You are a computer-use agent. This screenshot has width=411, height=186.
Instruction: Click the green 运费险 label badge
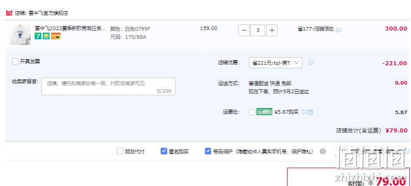coord(264,112)
